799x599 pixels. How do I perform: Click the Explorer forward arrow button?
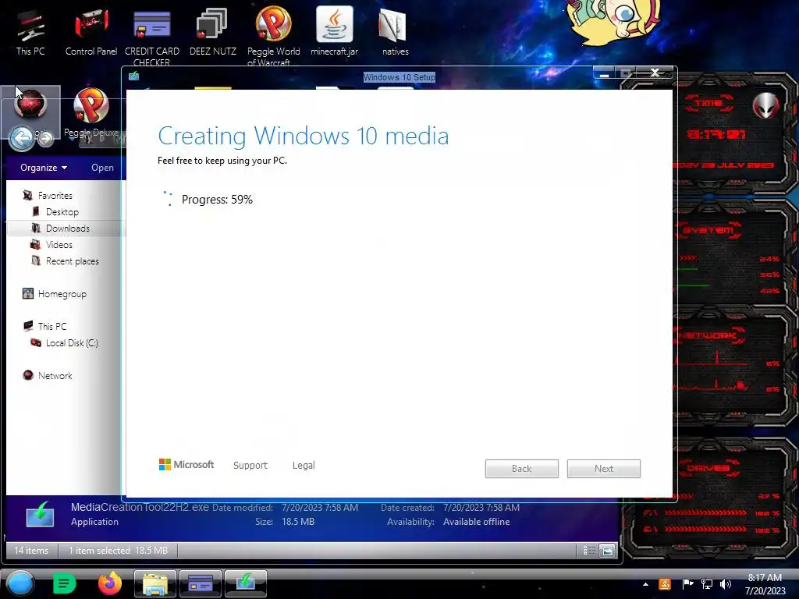tap(45, 138)
